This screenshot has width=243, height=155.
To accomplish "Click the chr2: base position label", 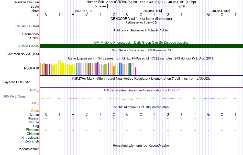I will click(x=35, y=11).
